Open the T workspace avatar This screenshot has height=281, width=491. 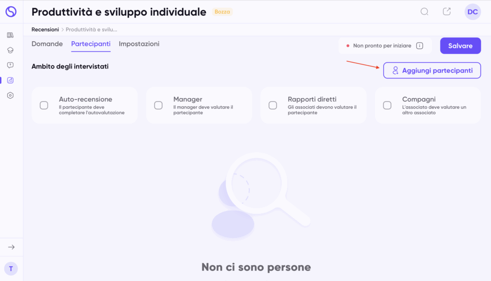pyautogui.click(x=11, y=269)
